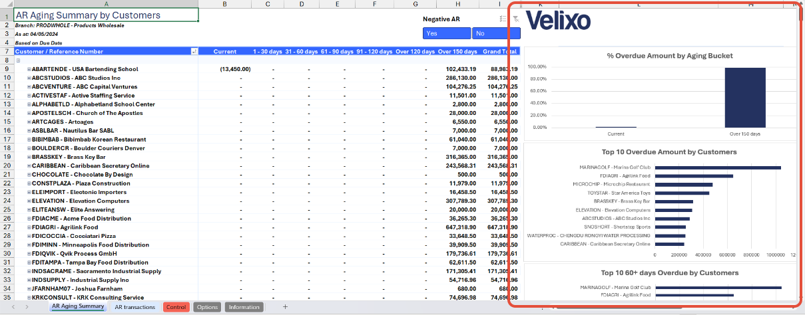Click the Over 150 days column heading
Screen dimensions: 805x315
point(457,51)
